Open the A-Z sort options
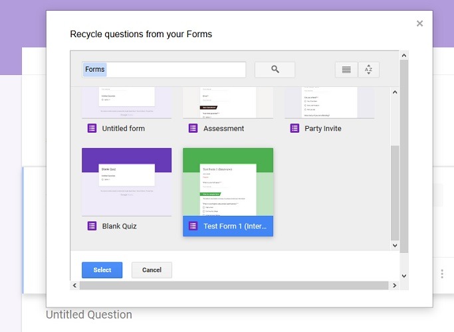This screenshot has width=454, height=332. point(369,70)
